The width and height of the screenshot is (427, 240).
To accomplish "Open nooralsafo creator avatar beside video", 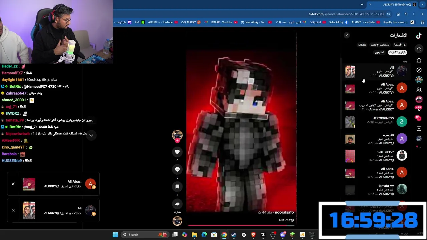I will 177,135.
